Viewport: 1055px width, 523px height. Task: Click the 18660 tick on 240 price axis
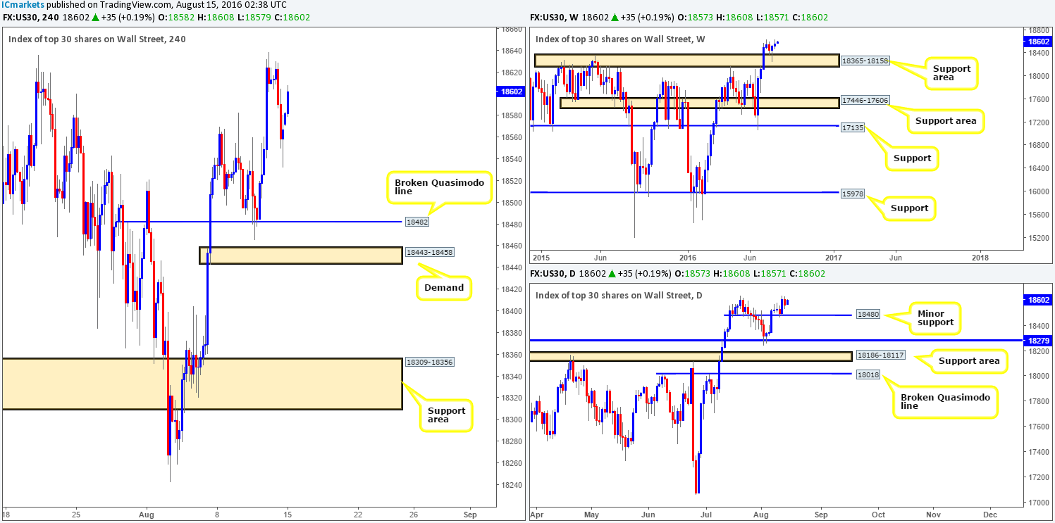[x=511, y=30]
